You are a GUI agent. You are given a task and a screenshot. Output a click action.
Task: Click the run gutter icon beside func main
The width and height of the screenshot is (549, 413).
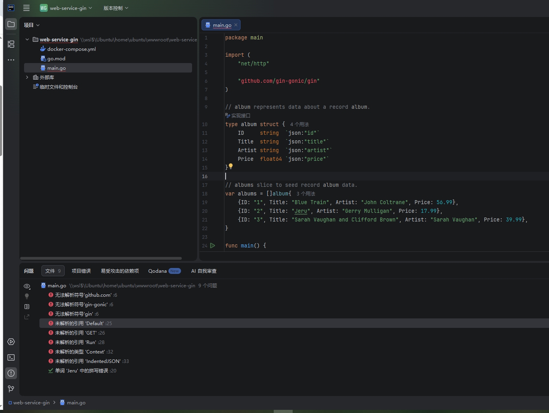pos(213,246)
